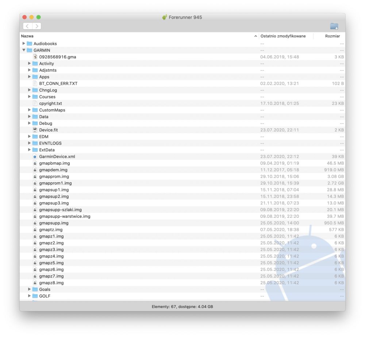Expand the CustomMaps folder

tap(29, 110)
